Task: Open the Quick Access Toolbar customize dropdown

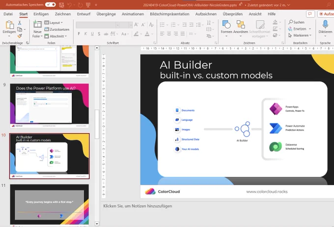Action: (96, 5)
